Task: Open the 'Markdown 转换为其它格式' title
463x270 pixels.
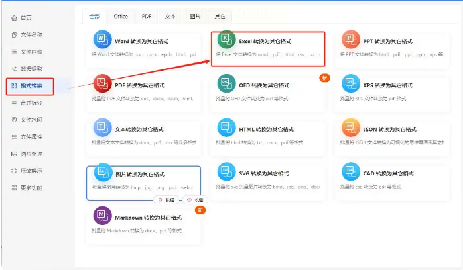Action: [x=148, y=218]
